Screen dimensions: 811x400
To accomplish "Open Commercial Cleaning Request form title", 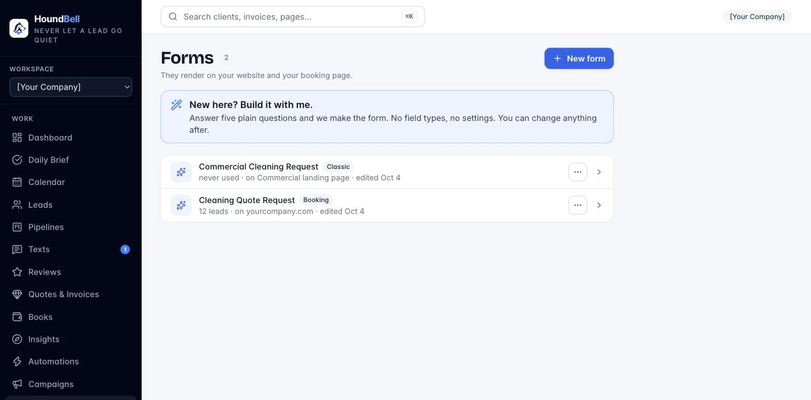I will (258, 166).
